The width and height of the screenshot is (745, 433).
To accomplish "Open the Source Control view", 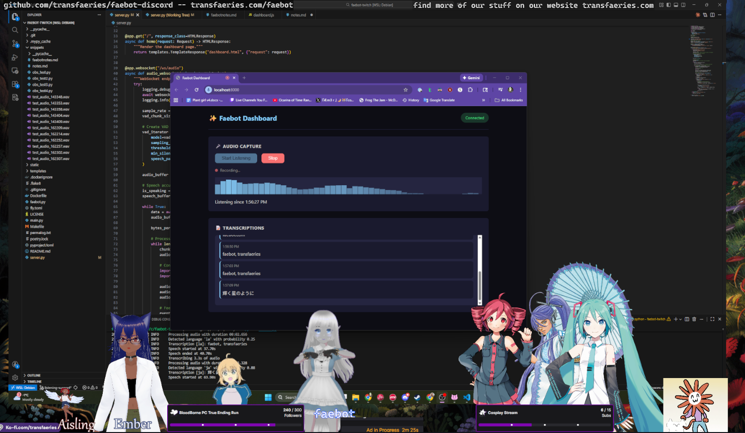I will point(15,44).
